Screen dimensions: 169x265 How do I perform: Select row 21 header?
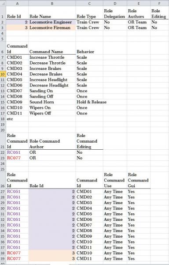(3, 141)
